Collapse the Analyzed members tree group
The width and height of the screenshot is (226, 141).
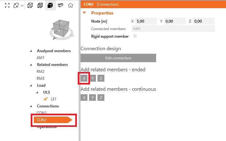click(31, 51)
